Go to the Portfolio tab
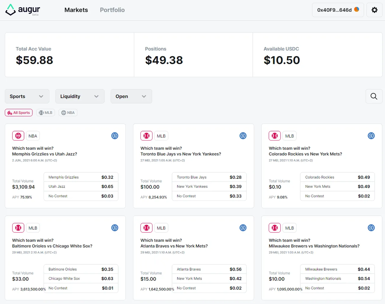Image resolution: width=385 pixels, height=304 pixels. [112, 10]
